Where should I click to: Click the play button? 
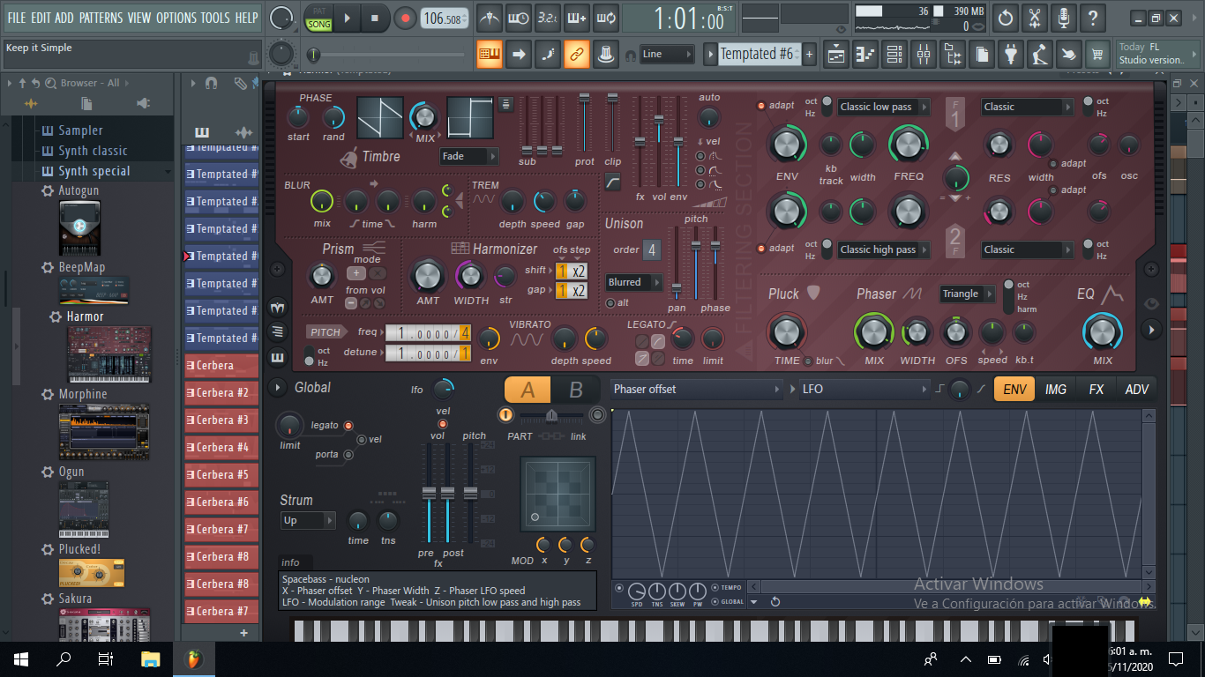point(348,18)
